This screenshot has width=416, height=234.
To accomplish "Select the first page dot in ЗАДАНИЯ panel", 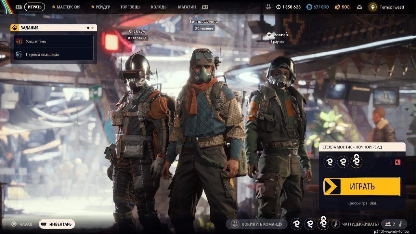I will pyautogui.click(x=88, y=28).
